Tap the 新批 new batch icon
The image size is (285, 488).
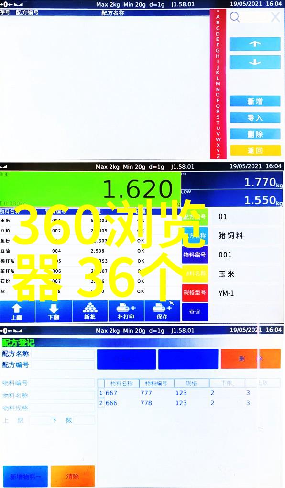tap(90, 311)
